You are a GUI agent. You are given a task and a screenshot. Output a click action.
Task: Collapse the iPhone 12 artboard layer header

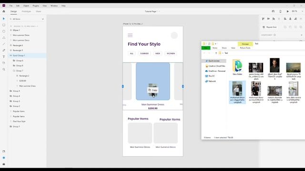(11, 26)
